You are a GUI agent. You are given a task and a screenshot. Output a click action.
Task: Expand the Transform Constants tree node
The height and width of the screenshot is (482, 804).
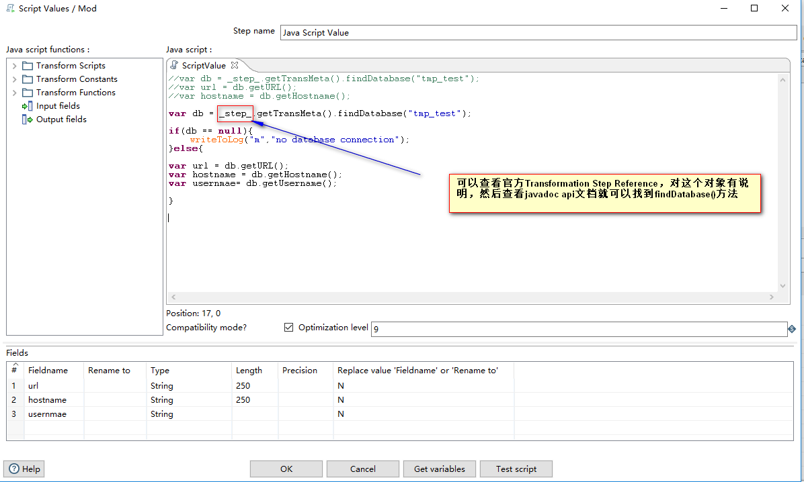tap(14, 79)
